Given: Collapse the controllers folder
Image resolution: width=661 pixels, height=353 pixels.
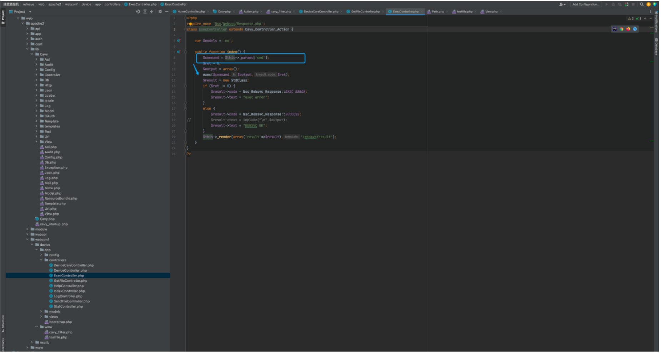Looking at the screenshot, I should pos(41,260).
